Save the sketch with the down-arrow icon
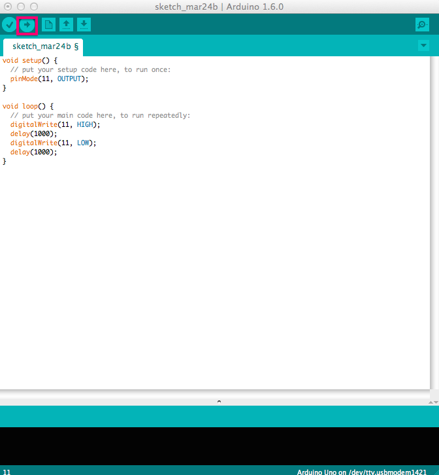Viewport: 439px width, 475px height. click(84, 25)
